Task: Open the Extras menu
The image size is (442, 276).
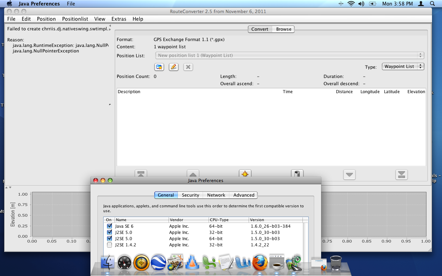Action: tap(119, 19)
